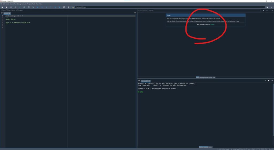This screenshot has width=274, height=150.
Task: Step out of function in debugger
Action: (x=51, y=7)
